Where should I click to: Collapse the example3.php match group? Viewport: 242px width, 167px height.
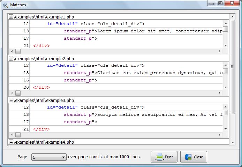coord(11,100)
